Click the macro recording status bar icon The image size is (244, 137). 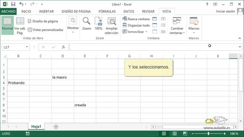[27, 134]
